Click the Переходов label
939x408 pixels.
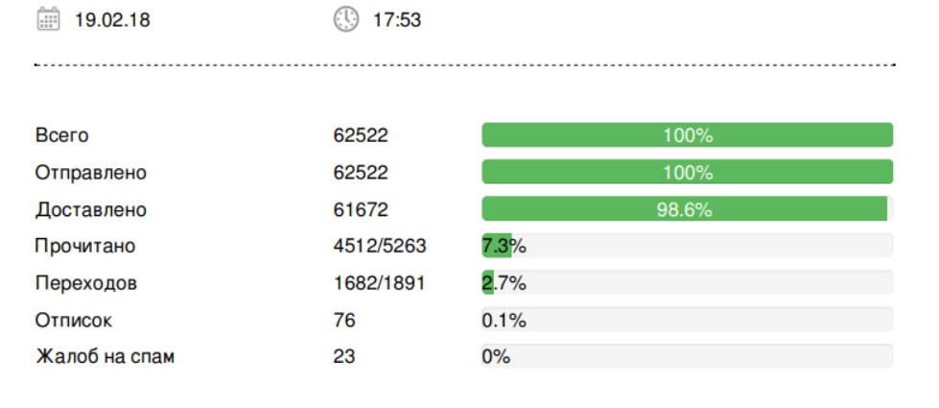(85, 283)
